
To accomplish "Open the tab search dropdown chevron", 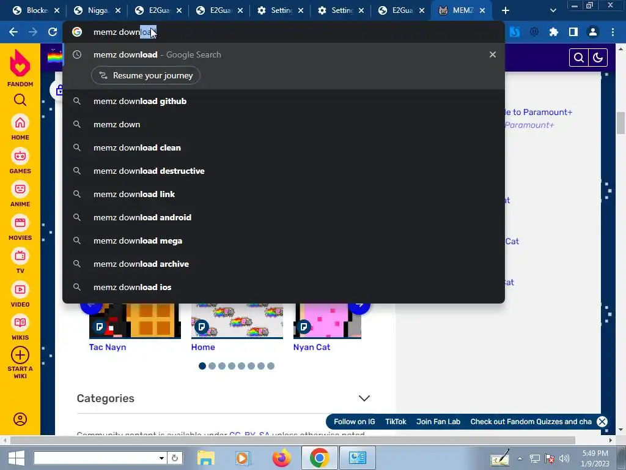I will coord(553,10).
